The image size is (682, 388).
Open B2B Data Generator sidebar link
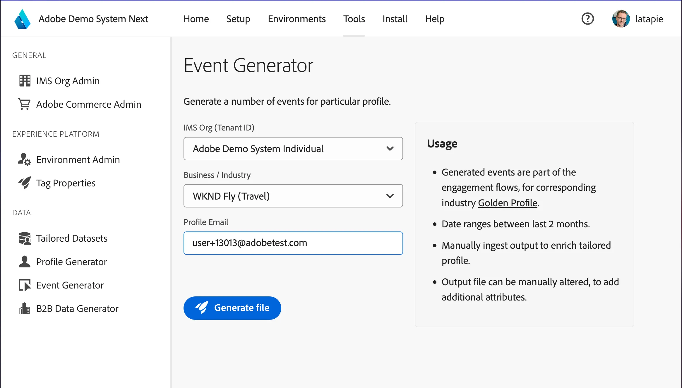77,308
